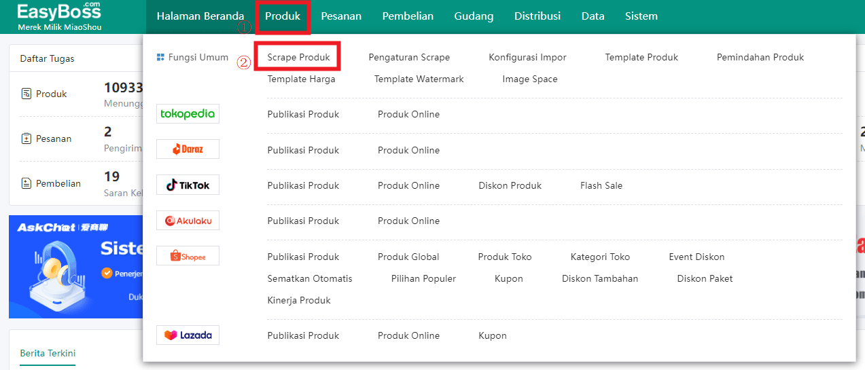This screenshot has height=370, width=865.
Task: Click the Akulaku marketplace logo
Action: [x=188, y=220]
